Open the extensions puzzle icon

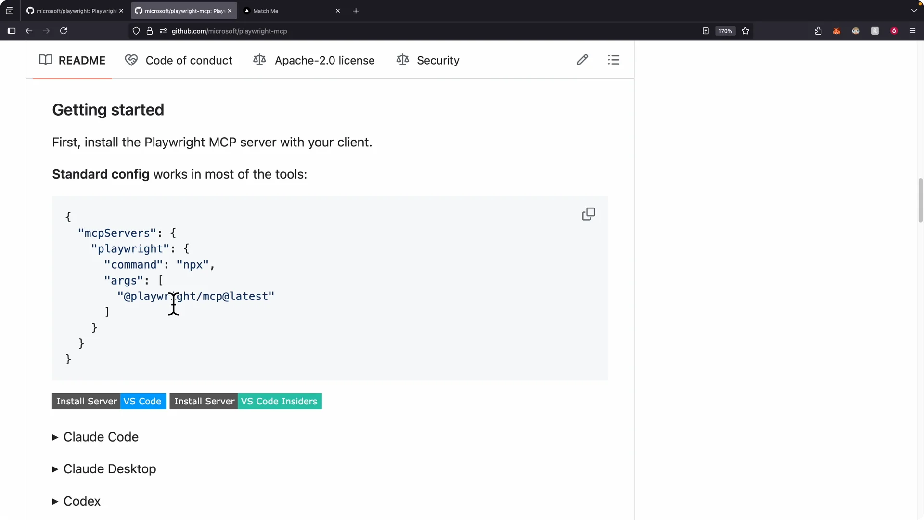click(x=818, y=31)
